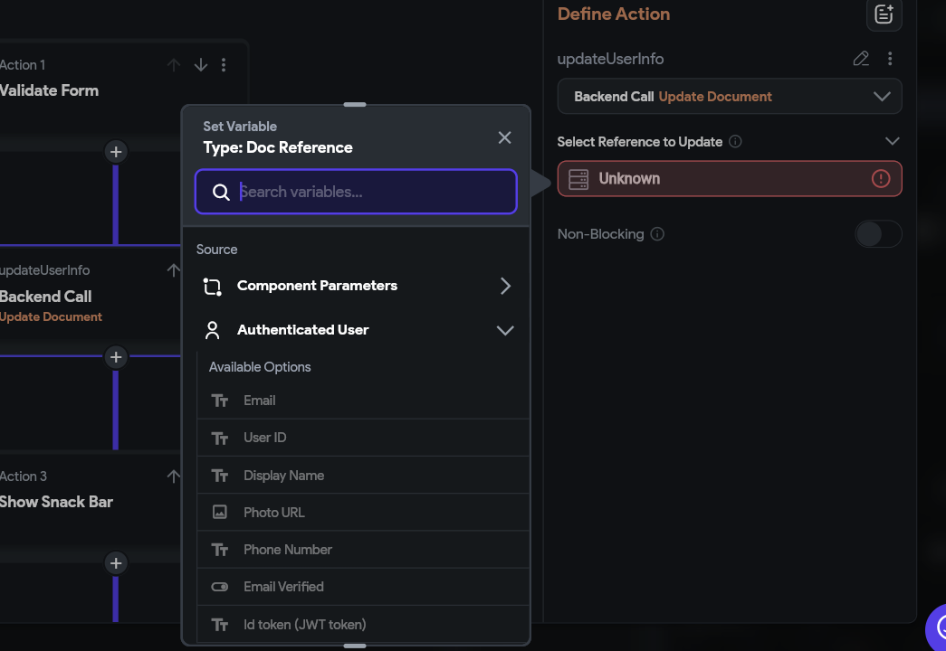Add action below Show Snack Bar
The width and height of the screenshot is (946, 651).
116,563
